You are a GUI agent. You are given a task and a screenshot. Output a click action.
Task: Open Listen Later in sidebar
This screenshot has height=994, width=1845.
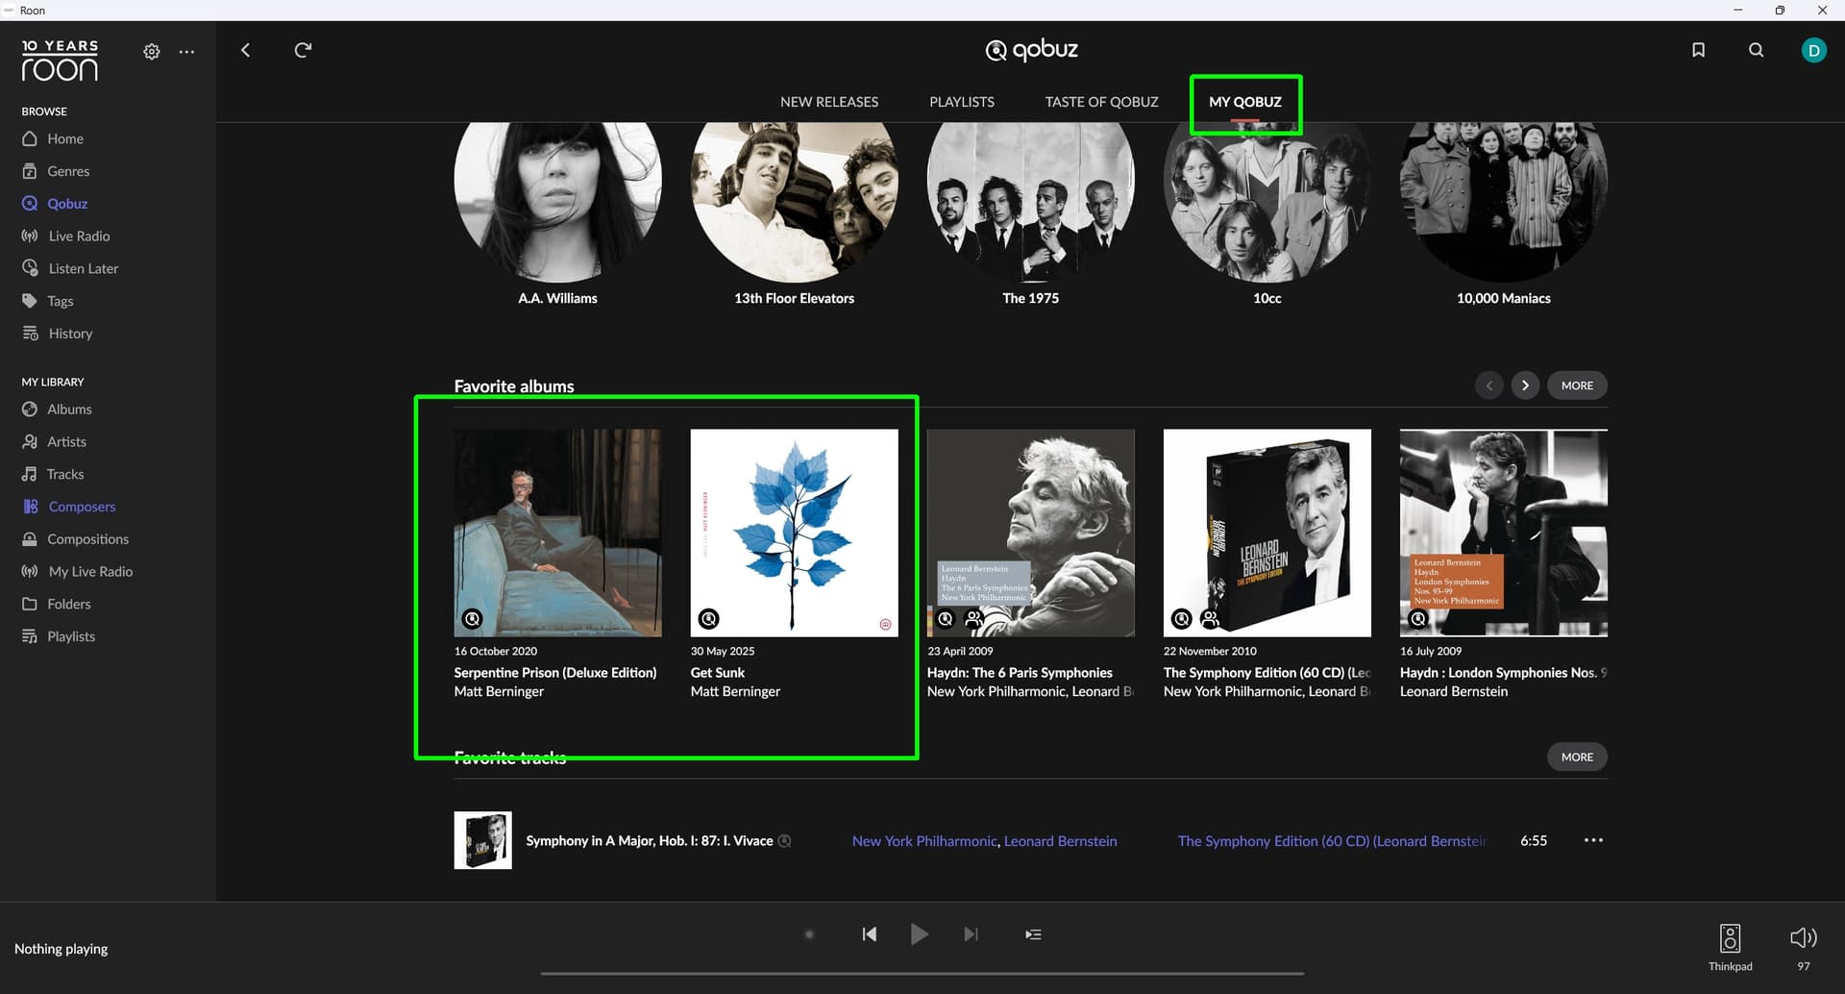tap(84, 268)
